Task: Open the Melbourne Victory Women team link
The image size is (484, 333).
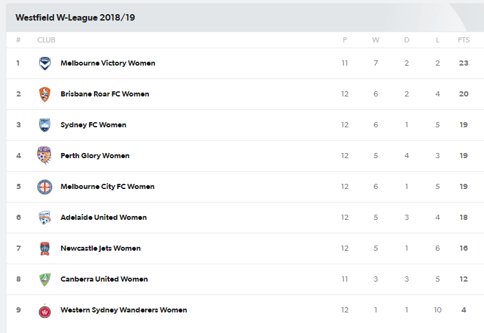Action: [x=108, y=63]
